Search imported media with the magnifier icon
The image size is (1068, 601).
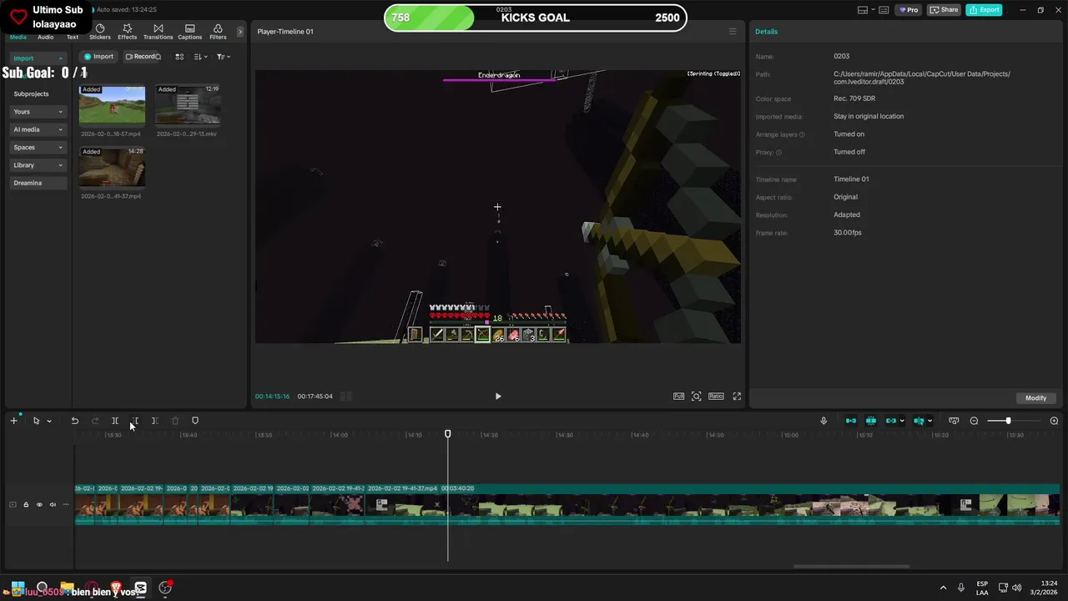[x=158, y=57]
